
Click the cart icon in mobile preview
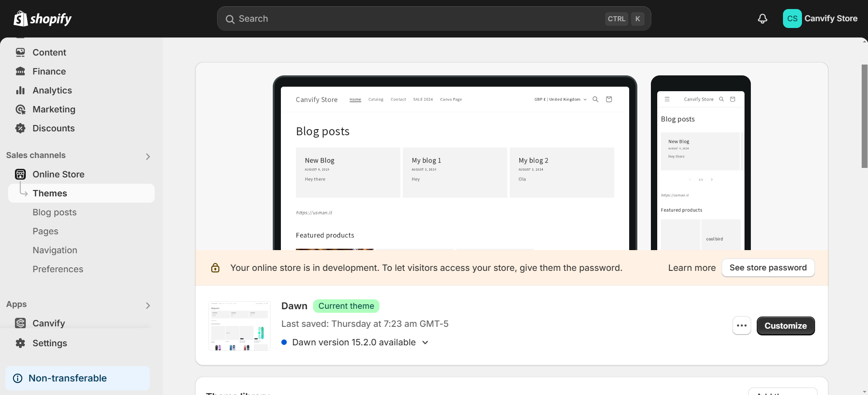coord(733,99)
